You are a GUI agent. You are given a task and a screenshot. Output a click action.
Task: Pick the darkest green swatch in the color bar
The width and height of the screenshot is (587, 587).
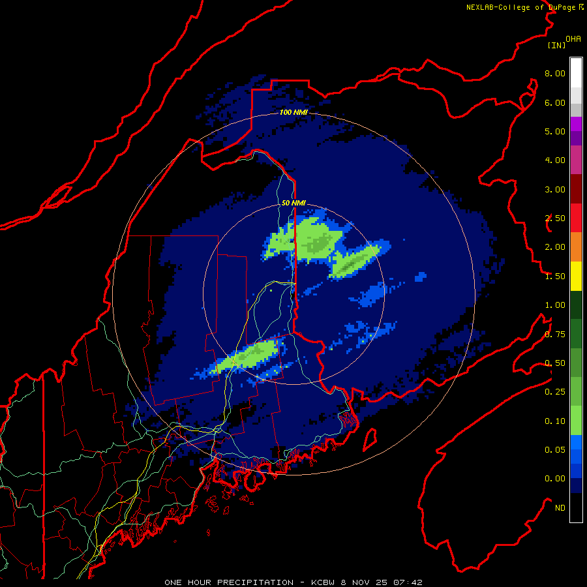pyautogui.click(x=576, y=305)
